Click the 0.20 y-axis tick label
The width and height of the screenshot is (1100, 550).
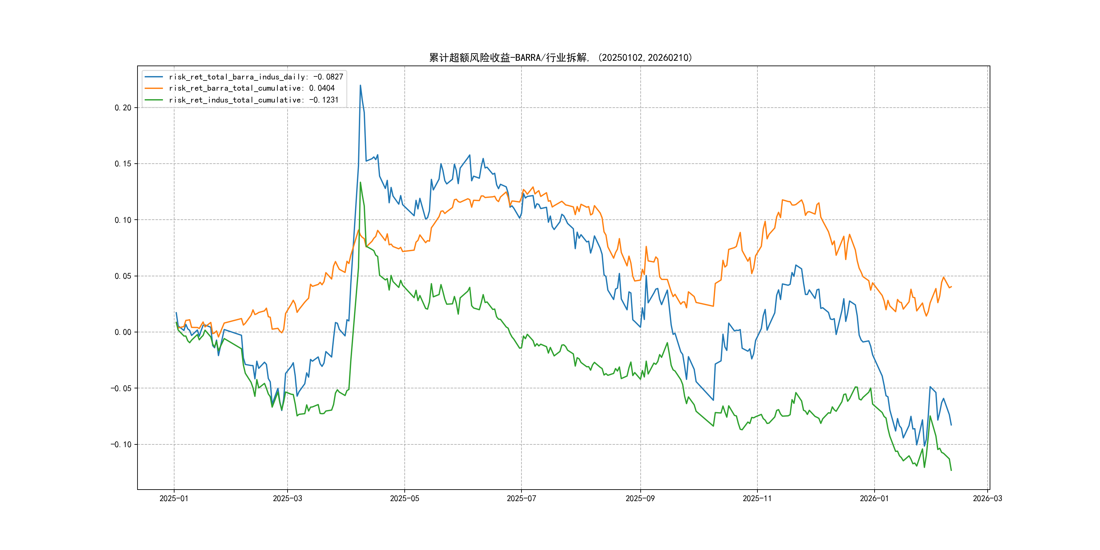123,108
